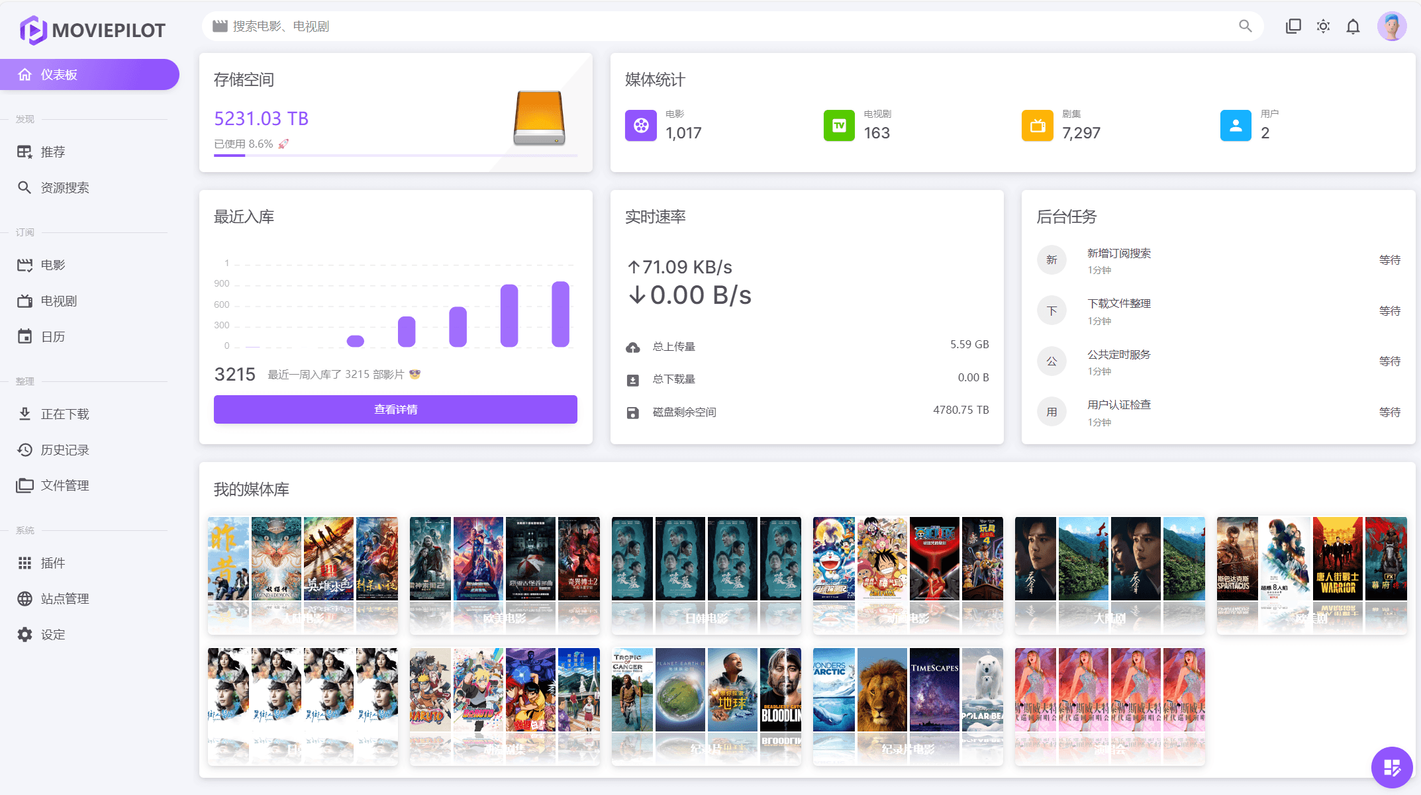Viewport: 1421px width, 795px height.
Task: Click the 总上传量 cloud upload icon
Action: coord(633,347)
